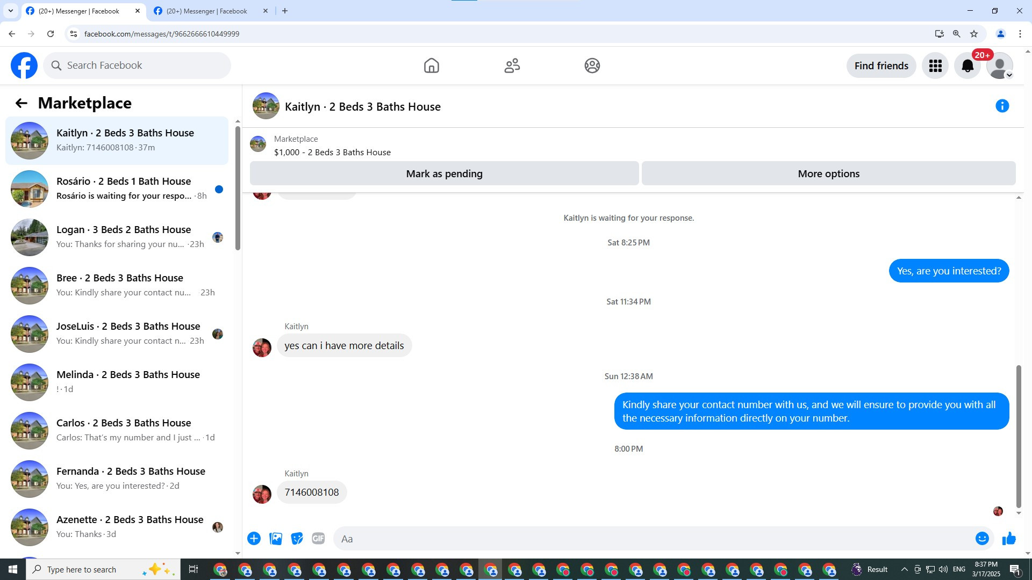The width and height of the screenshot is (1032, 580).
Task: Open More options for the listing
Action: point(828,173)
